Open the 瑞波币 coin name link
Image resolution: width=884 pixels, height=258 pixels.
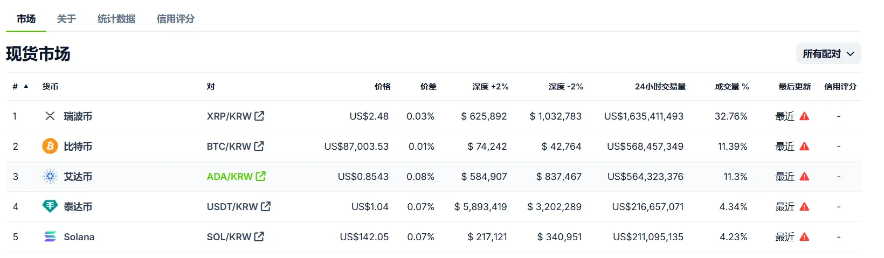[78, 116]
